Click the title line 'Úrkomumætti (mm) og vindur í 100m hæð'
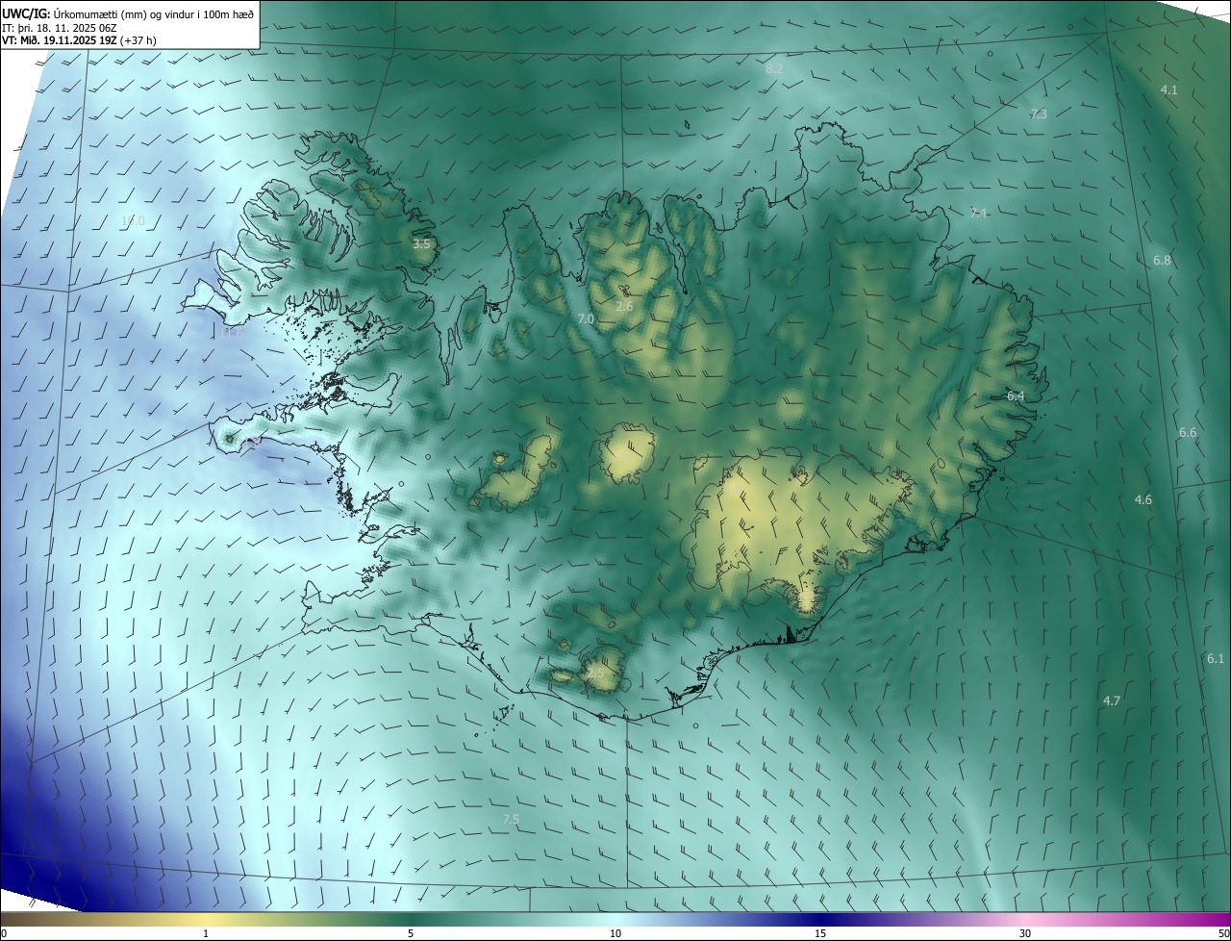The image size is (1231, 941). [153, 13]
